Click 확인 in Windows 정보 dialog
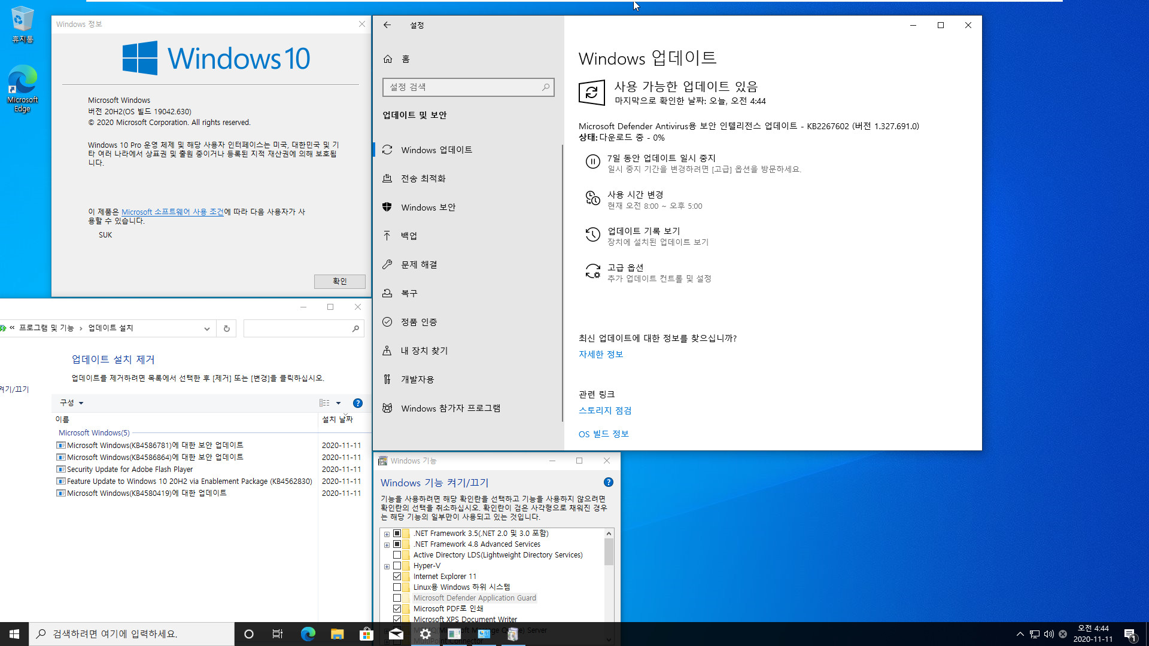1149x646 pixels. tap(339, 282)
